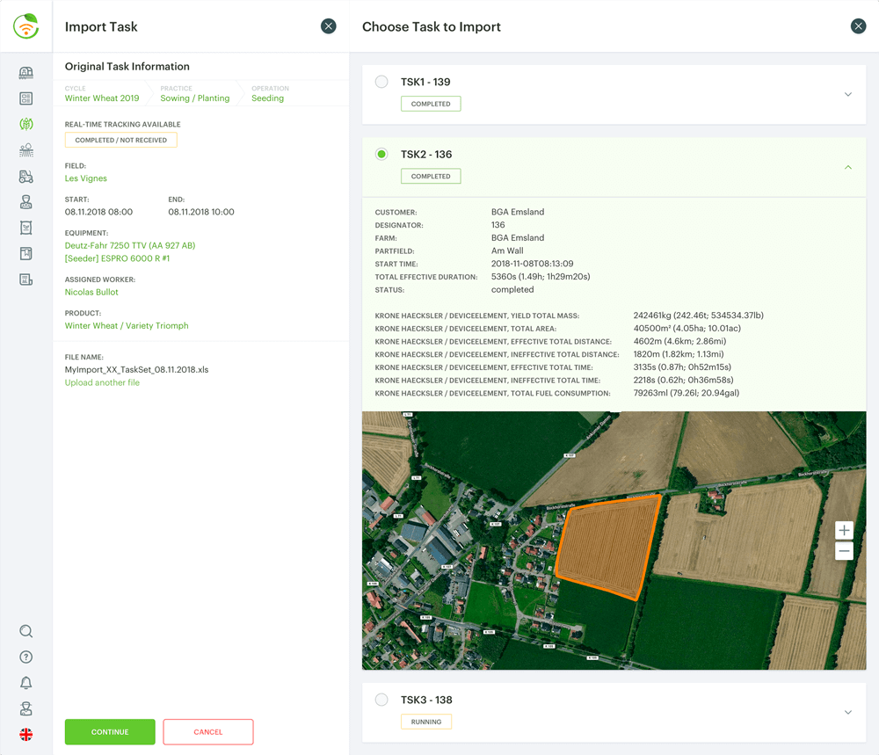Click the green crop cycle sidebar icon
The height and width of the screenshot is (755, 879).
click(x=26, y=125)
